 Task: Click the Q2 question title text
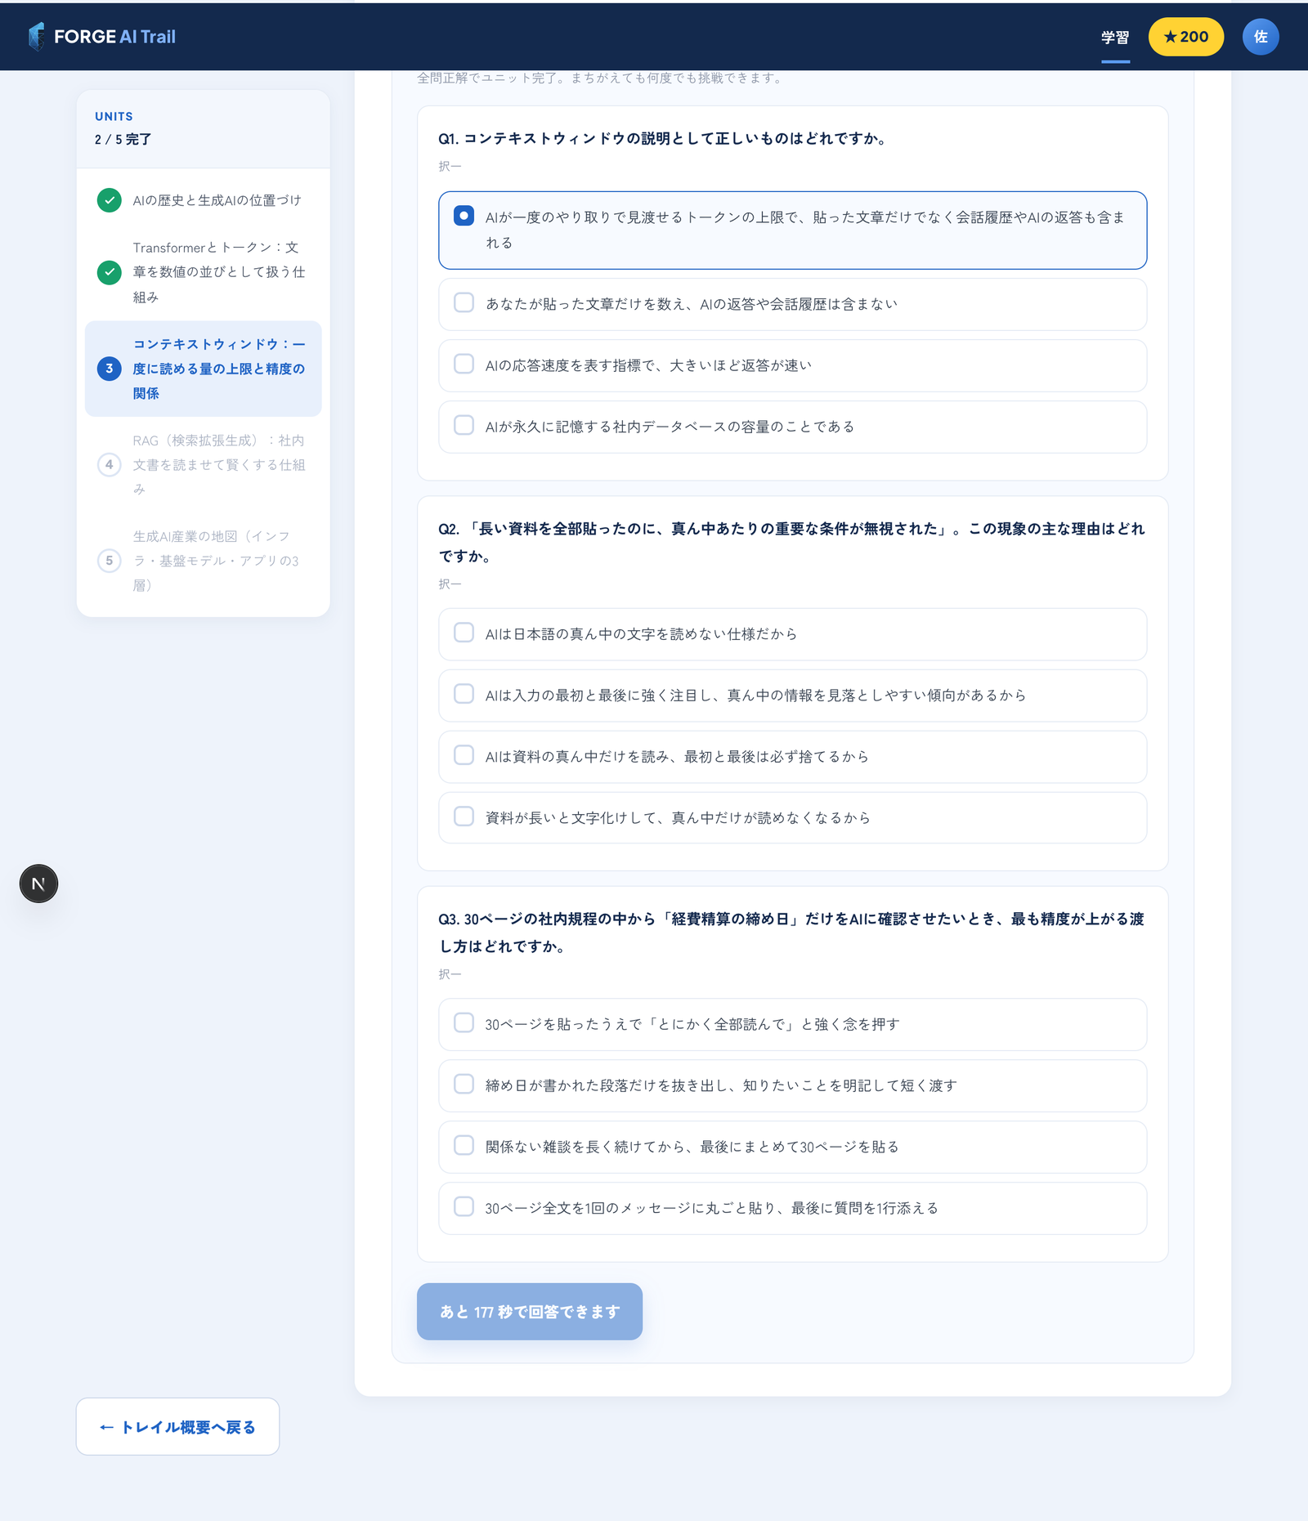791,543
